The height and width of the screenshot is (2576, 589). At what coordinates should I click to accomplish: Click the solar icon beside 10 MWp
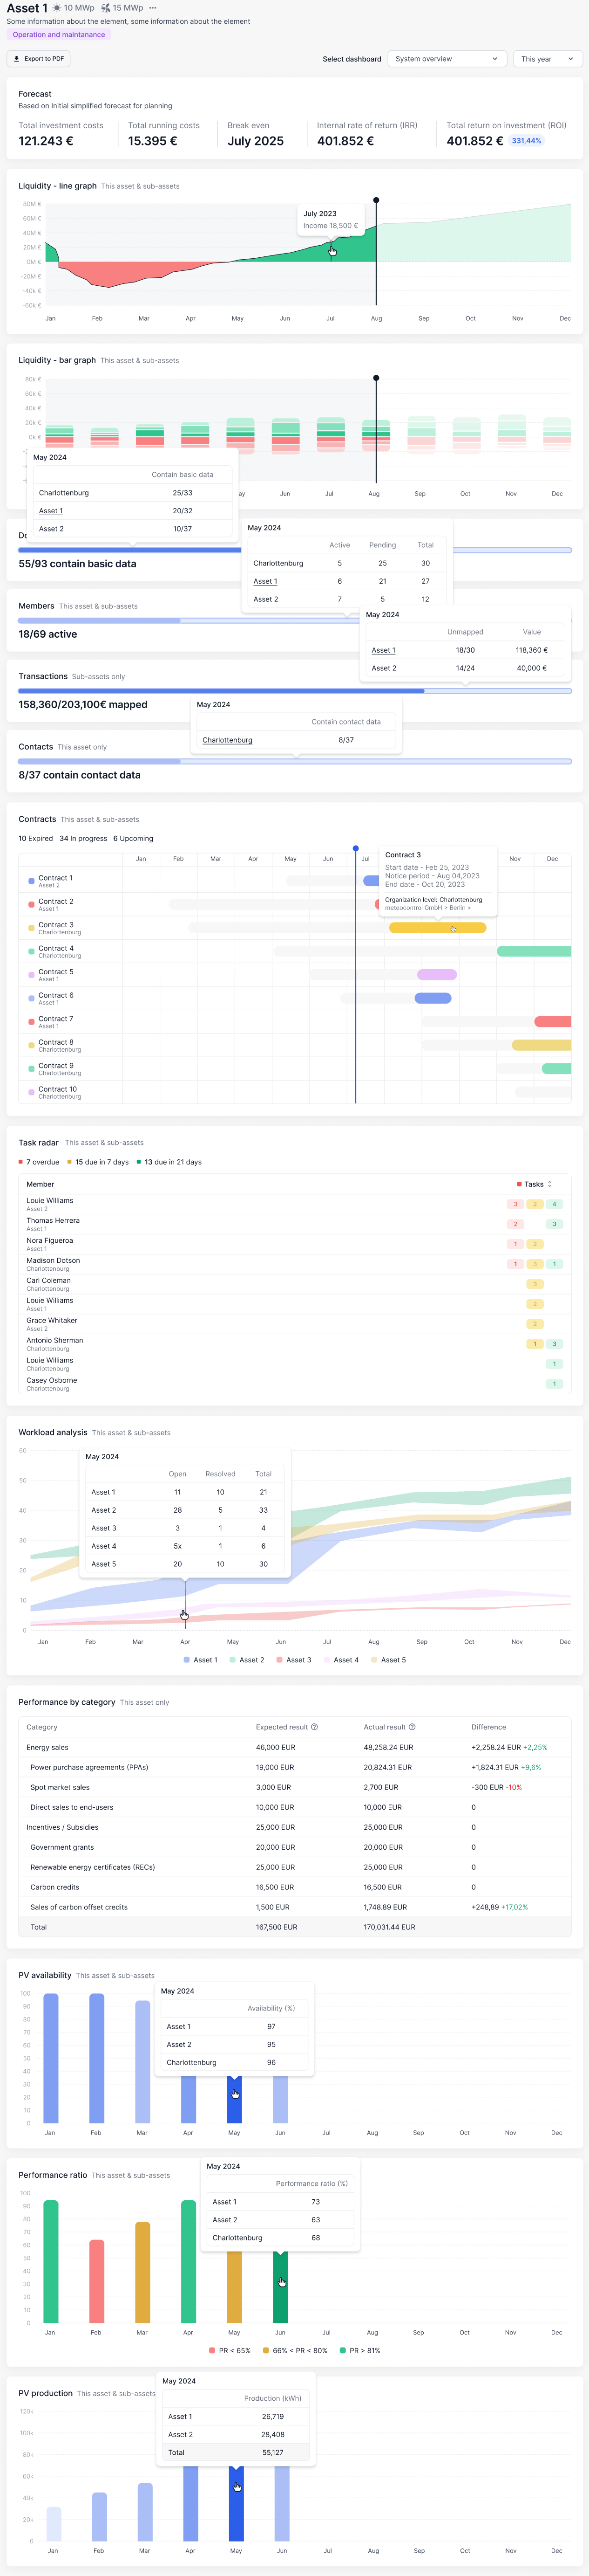(57, 8)
